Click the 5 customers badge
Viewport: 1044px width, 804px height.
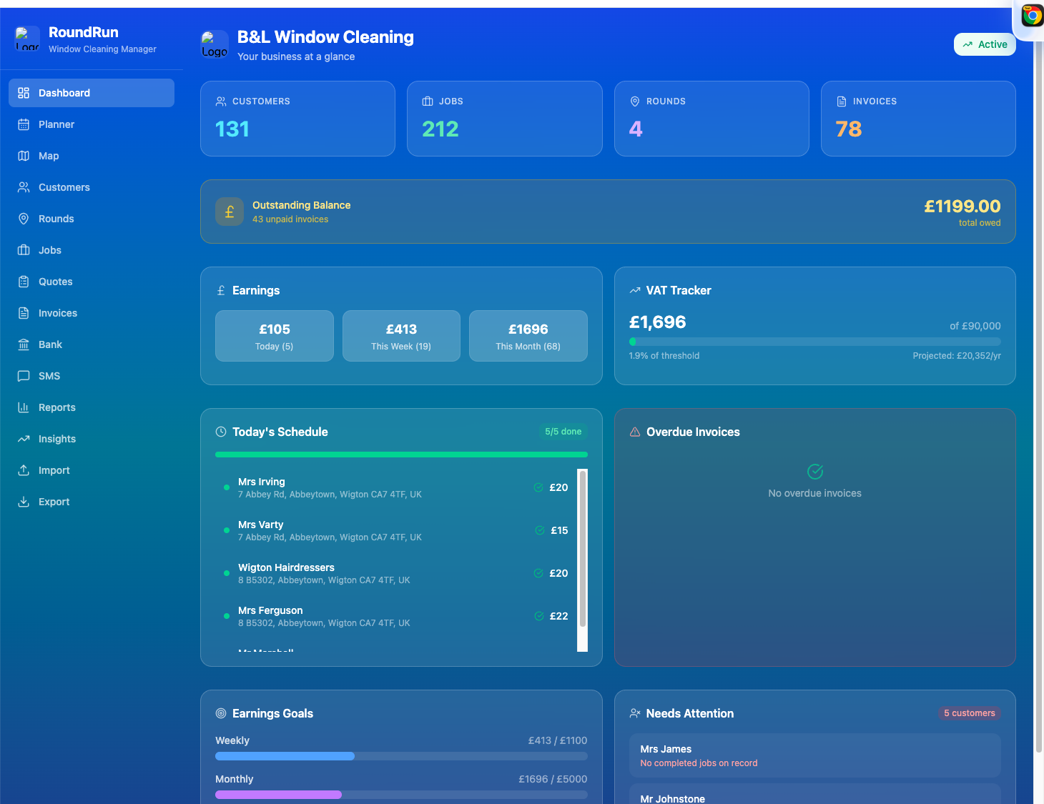click(x=970, y=713)
